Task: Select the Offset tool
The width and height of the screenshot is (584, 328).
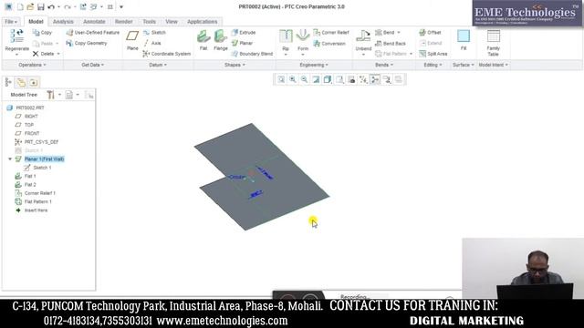Action: coord(430,33)
